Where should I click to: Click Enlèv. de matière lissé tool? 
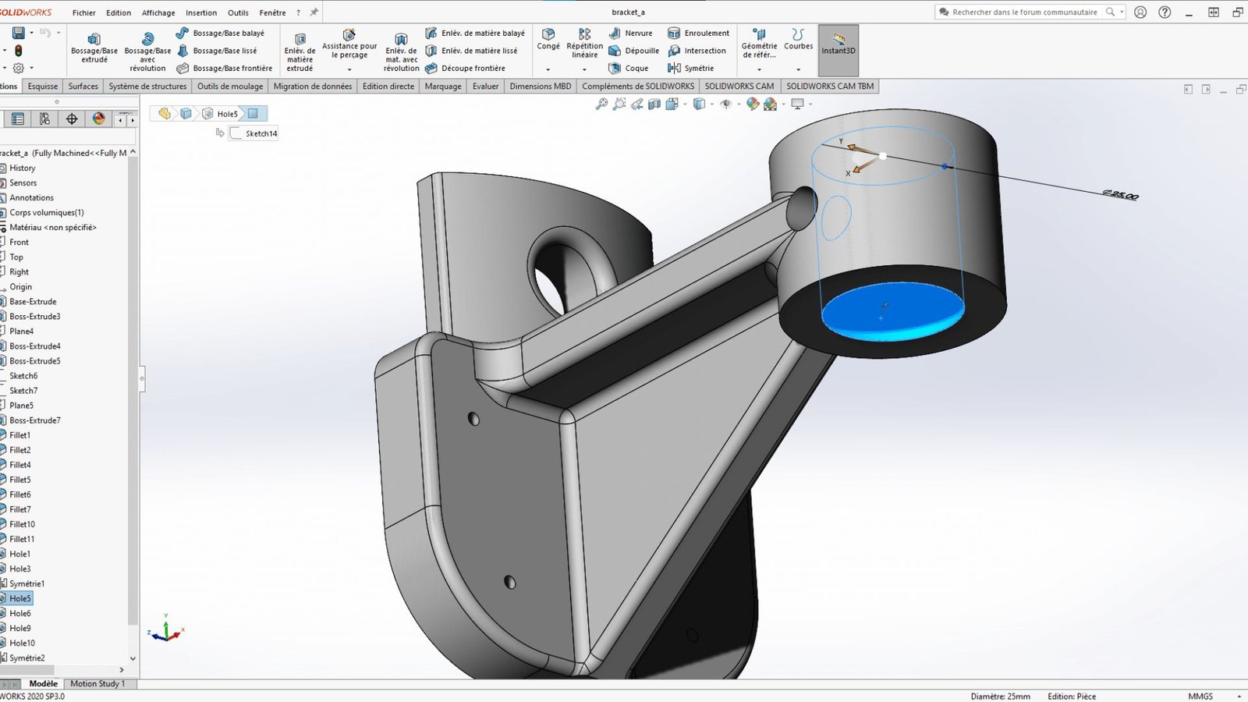click(x=471, y=51)
